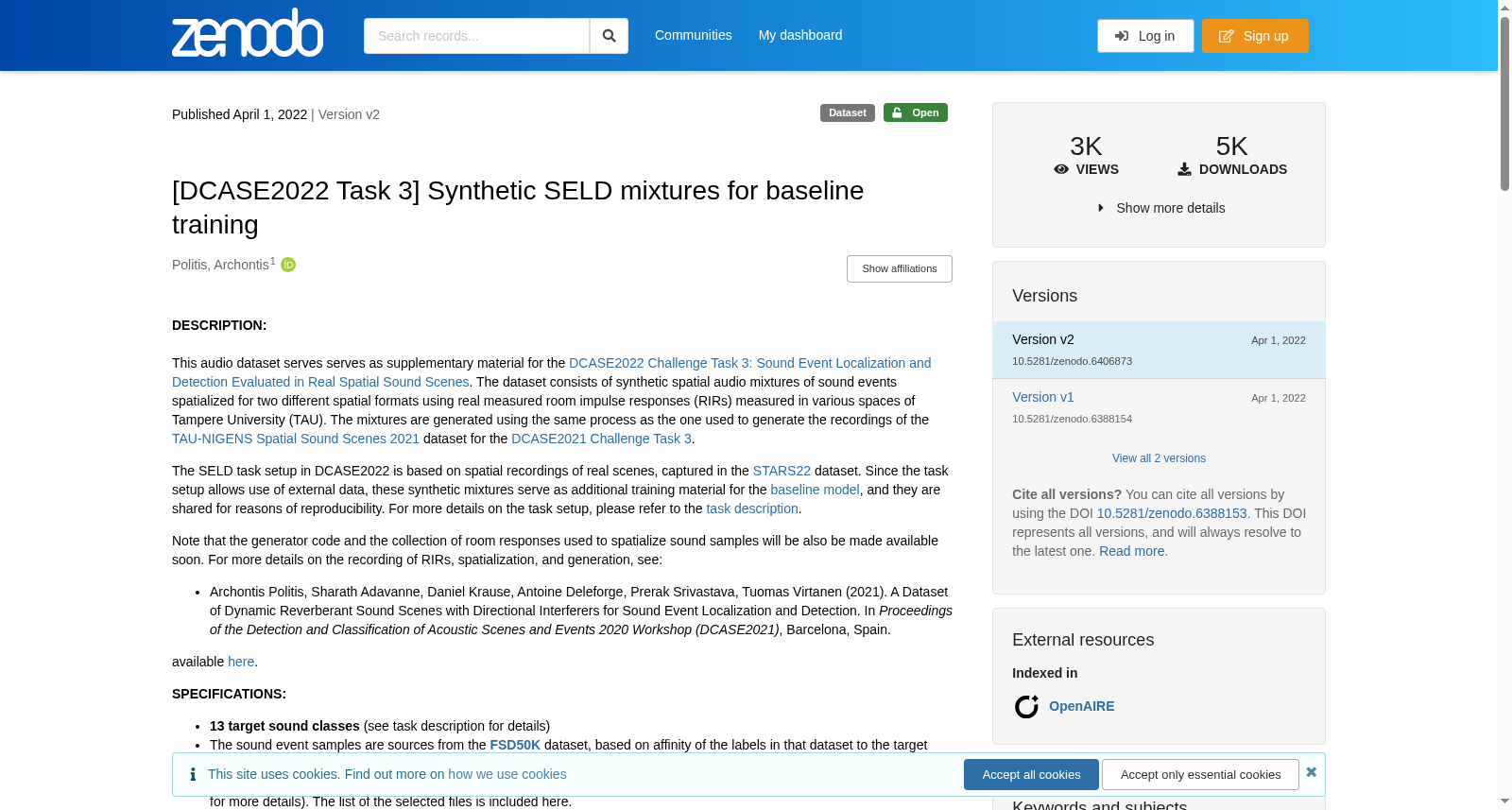This screenshot has height=810, width=1512.
Task: Click the Zenodo logo
Action: tap(248, 33)
